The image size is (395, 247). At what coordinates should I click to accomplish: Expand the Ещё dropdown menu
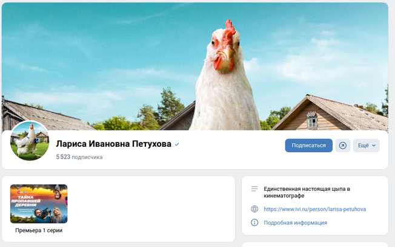367,146
